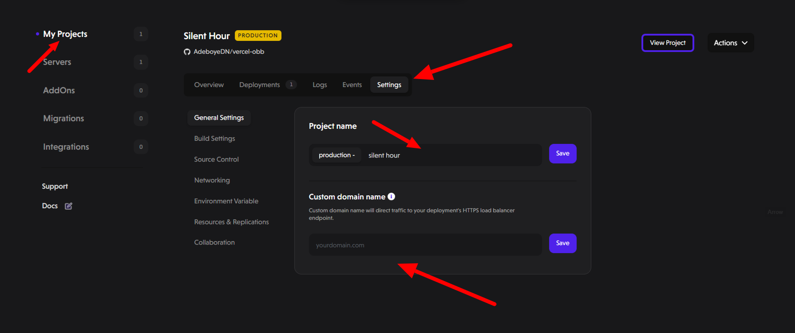Click the Support link
The image size is (795, 333).
click(55, 186)
